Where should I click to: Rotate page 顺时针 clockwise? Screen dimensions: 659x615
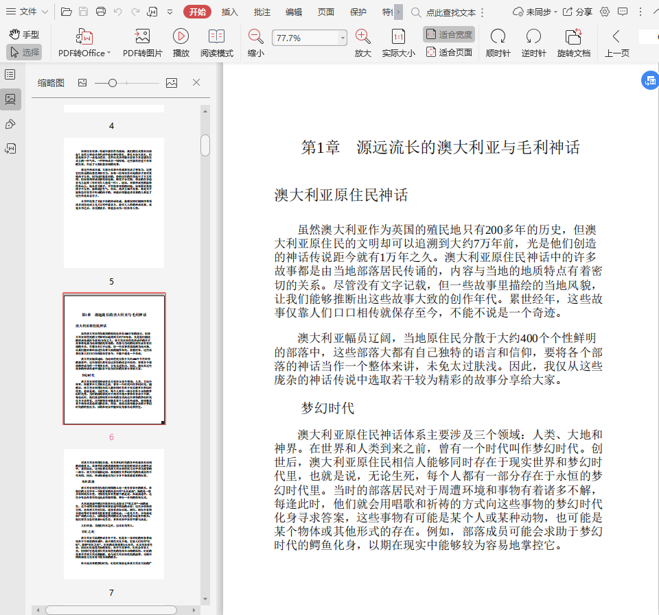[x=498, y=43]
